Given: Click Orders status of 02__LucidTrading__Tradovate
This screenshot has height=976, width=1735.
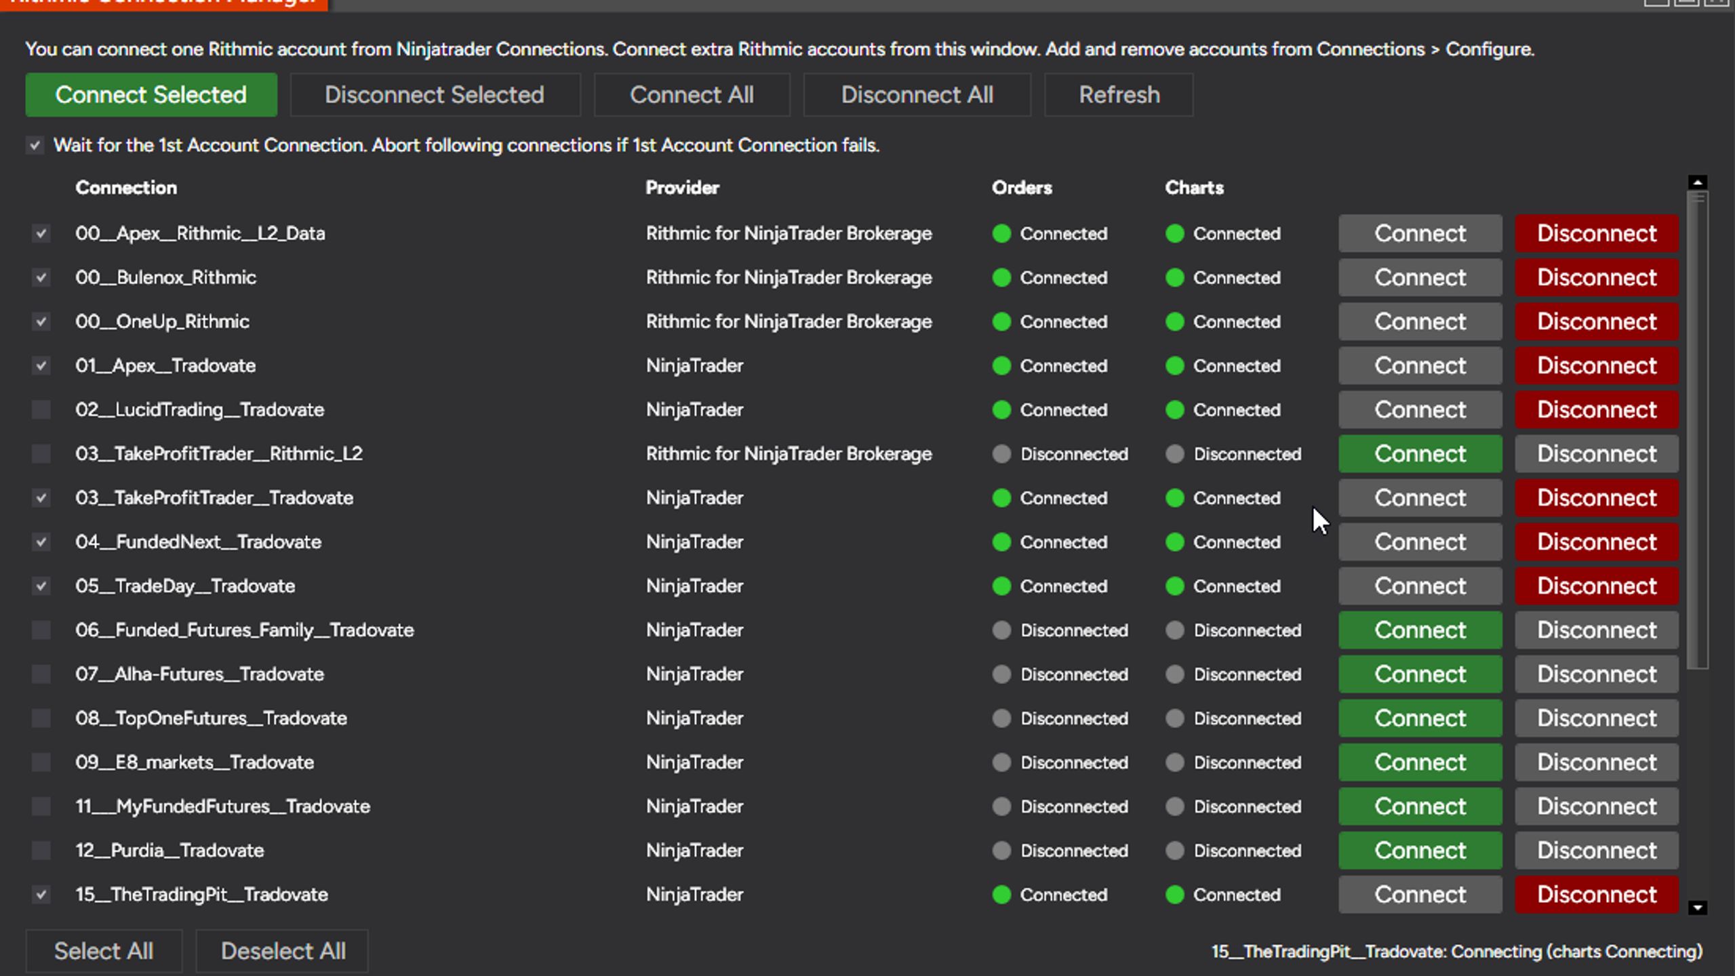Looking at the screenshot, I should tap(1050, 409).
